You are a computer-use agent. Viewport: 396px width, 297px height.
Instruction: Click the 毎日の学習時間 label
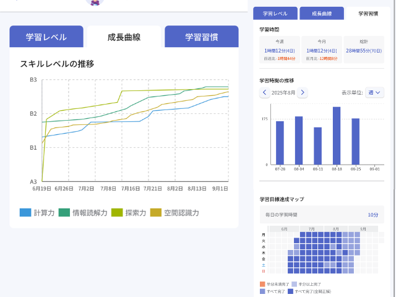(x=281, y=215)
